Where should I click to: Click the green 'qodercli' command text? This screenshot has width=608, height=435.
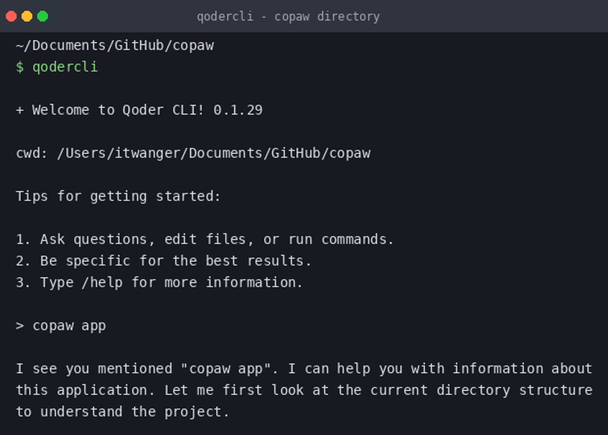[x=65, y=67]
